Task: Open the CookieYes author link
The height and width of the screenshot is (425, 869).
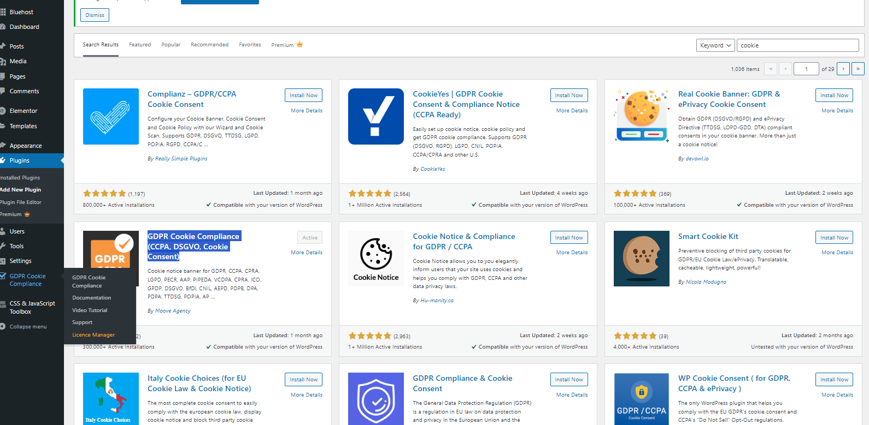Action: coord(433,169)
